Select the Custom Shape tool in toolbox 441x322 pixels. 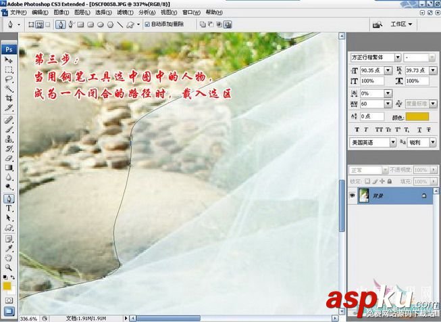tap(9, 227)
